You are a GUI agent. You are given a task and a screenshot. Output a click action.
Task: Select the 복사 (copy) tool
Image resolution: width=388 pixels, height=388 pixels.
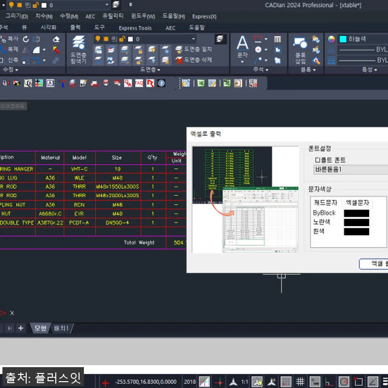tap(9, 38)
